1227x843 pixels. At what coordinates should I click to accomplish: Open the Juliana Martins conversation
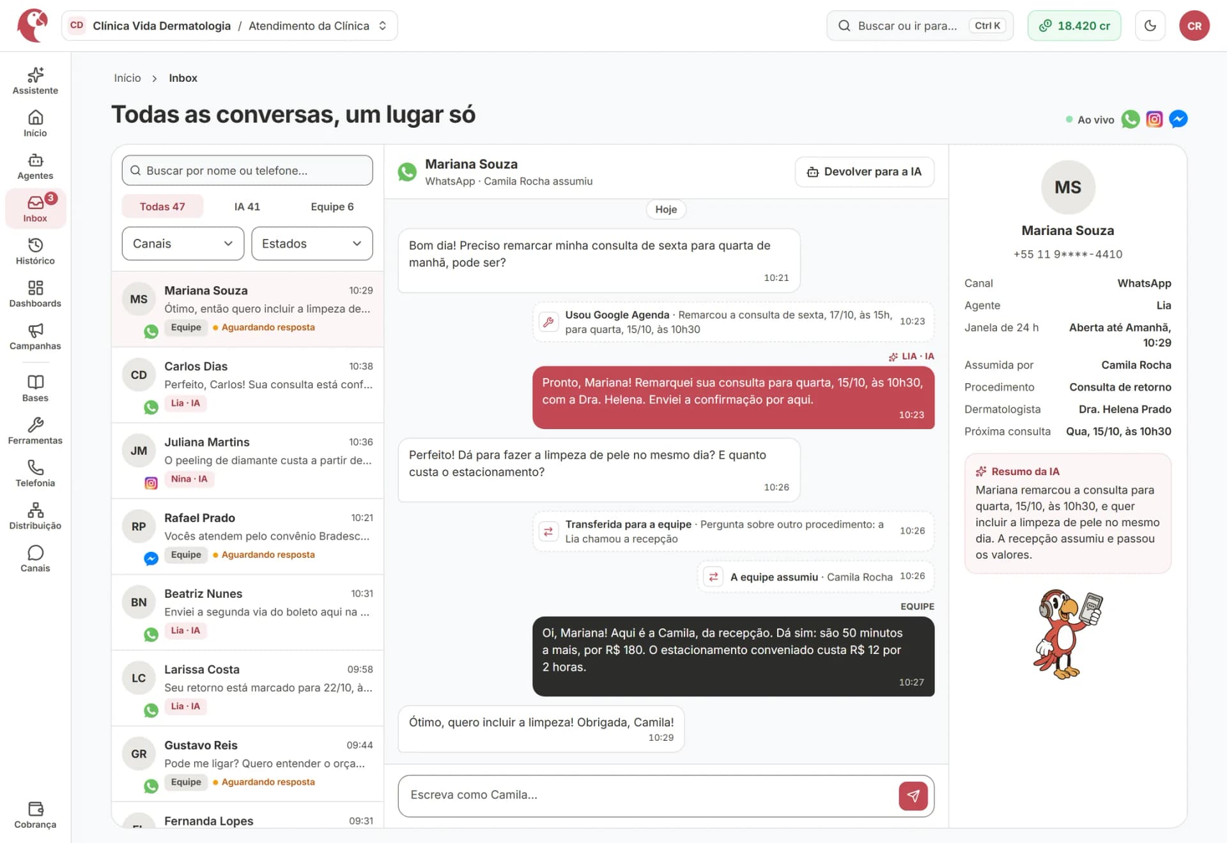coord(247,460)
